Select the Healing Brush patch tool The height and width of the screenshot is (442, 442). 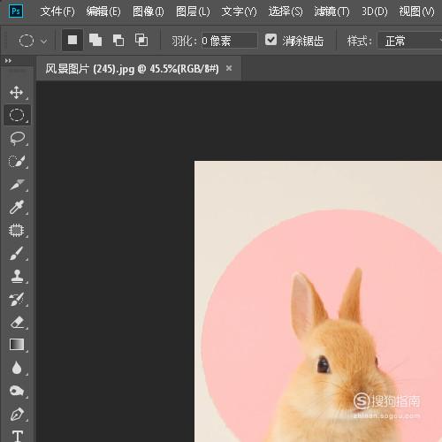(x=17, y=230)
